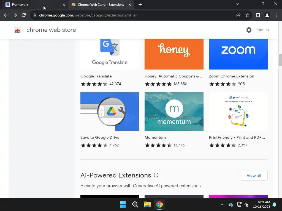Open File Explorer from the taskbar

[147, 204]
